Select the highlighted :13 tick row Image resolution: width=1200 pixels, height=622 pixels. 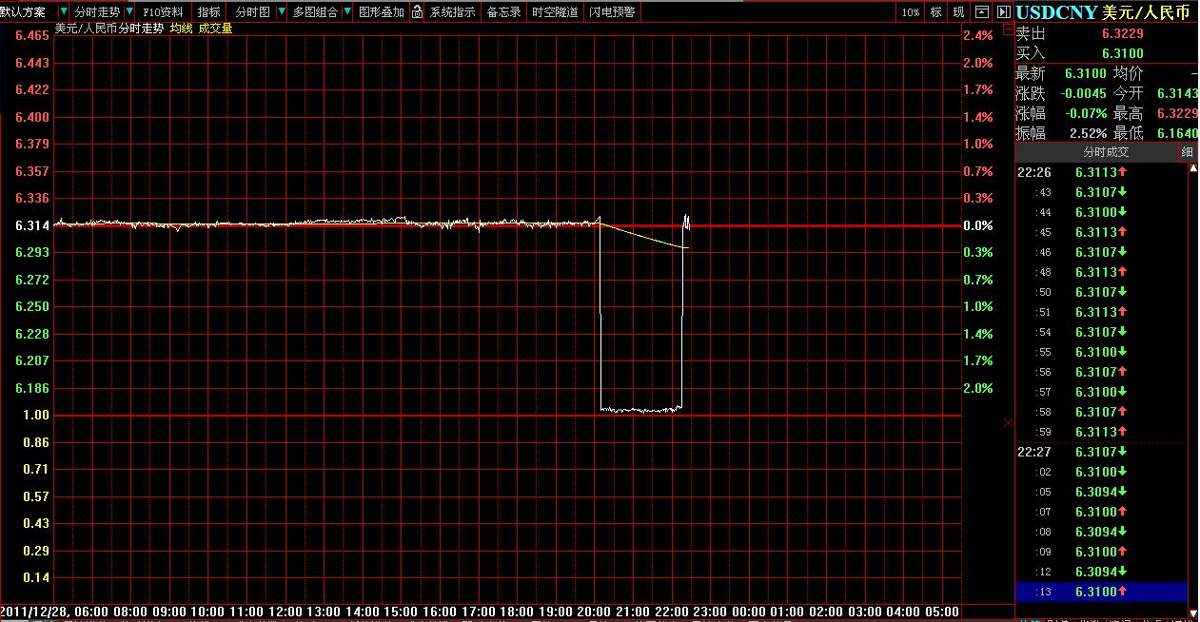(x=1102, y=592)
